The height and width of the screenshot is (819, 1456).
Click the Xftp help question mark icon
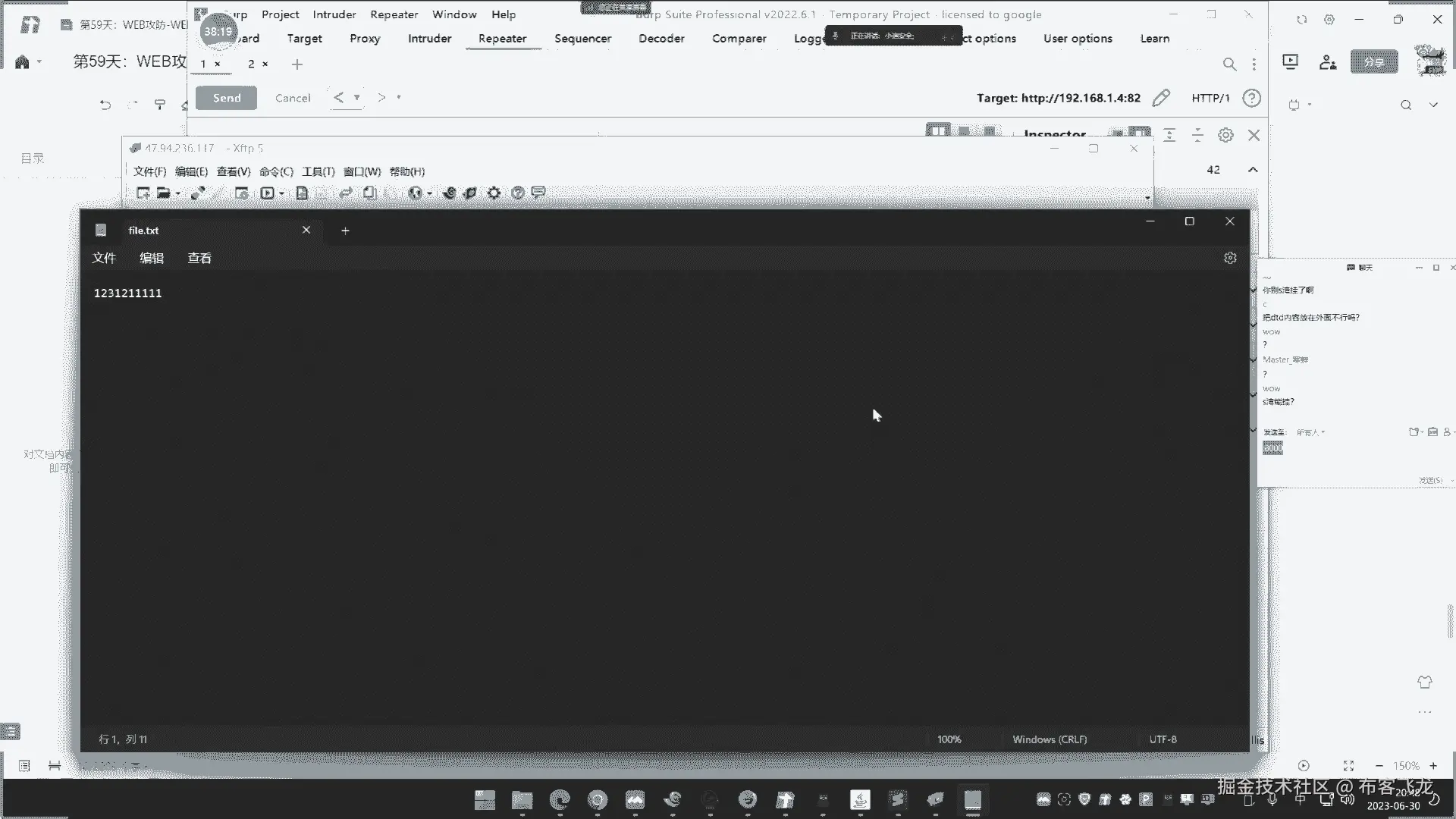[x=517, y=193]
